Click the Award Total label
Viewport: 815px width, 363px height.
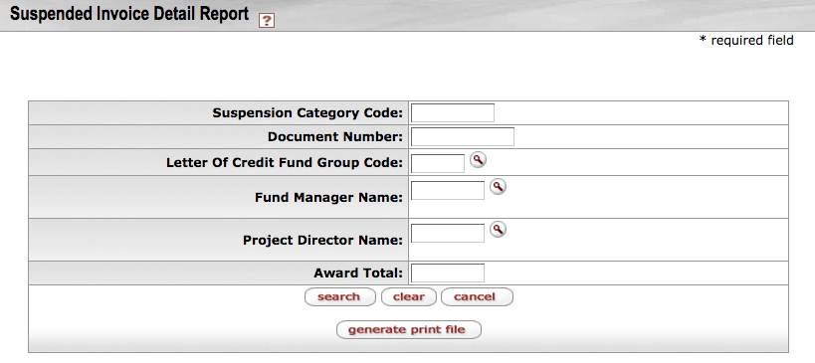click(358, 273)
